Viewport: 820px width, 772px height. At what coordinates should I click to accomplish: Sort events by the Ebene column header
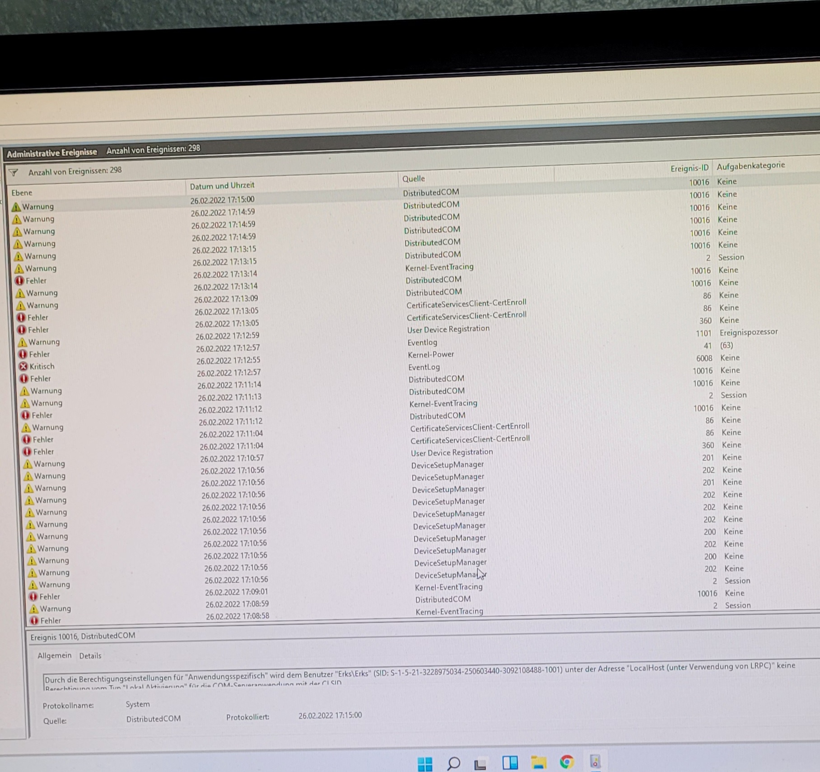pyautogui.click(x=22, y=192)
